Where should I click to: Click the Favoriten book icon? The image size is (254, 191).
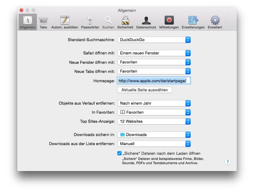point(122,112)
